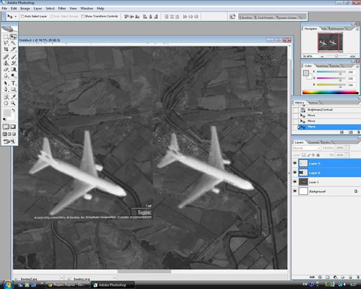This screenshot has width=361, height=289.
Task: Open the file browser icon in options bar
Action: tap(232, 17)
